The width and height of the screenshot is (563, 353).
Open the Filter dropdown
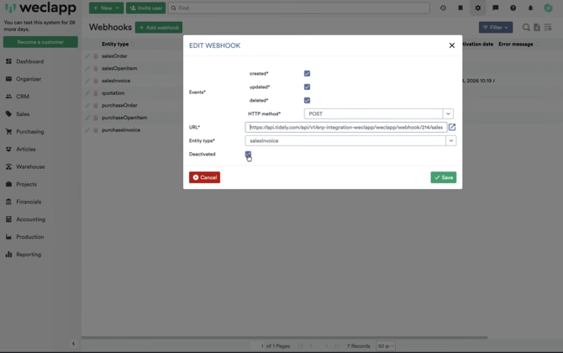click(x=495, y=28)
